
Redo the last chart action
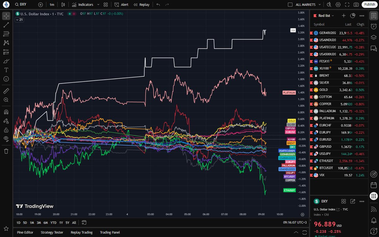pos(167,5)
